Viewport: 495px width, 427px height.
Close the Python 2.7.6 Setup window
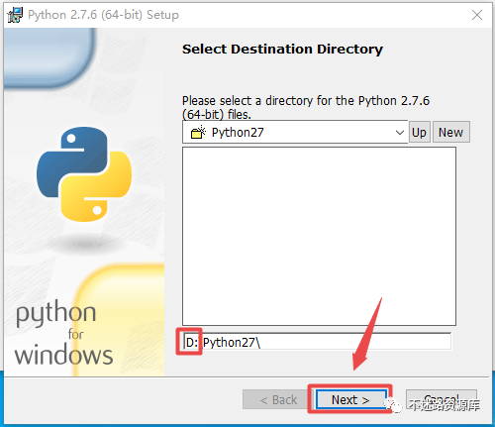tap(477, 15)
